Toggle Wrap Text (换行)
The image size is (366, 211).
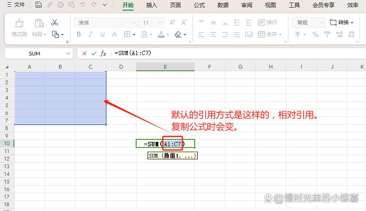267,23
